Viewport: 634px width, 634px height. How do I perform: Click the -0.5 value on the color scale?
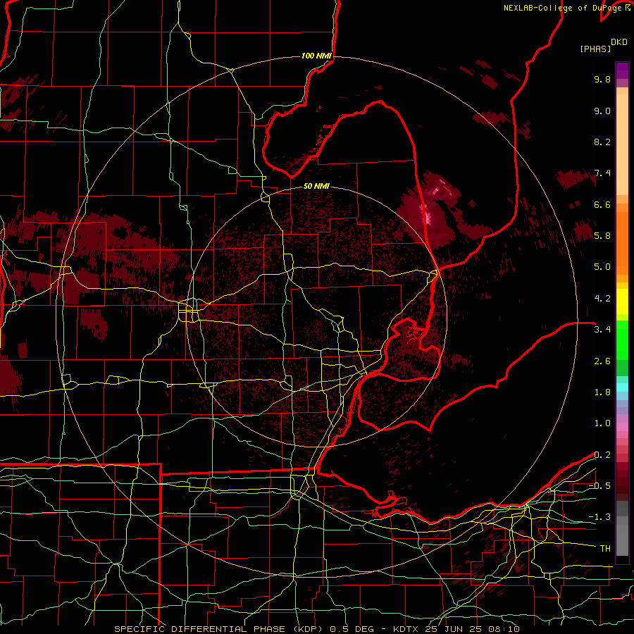tap(599, 486)
